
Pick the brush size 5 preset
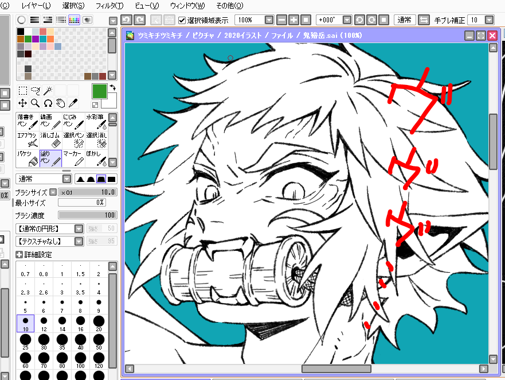click(25, 306)
